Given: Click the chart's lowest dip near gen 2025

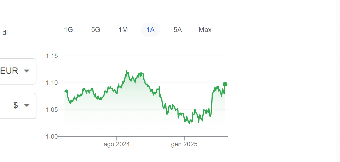Looking at the screenshot, I should click(x=189, y=123).
